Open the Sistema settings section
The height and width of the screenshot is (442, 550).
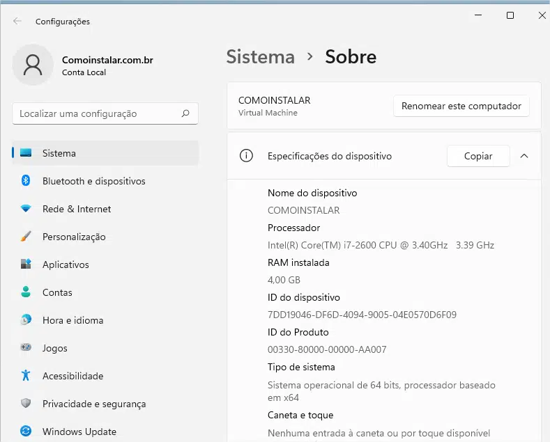pyautogui.click(x=105, y=153)
